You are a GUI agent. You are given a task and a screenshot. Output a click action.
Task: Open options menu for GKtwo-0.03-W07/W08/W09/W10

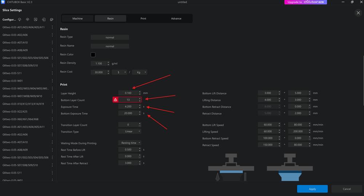[x=52, y=96]
